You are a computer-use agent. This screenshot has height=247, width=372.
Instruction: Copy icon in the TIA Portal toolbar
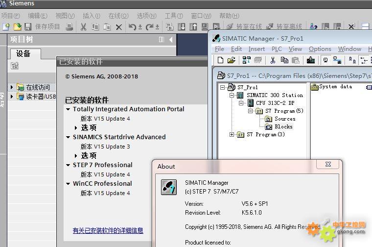[95, 26]
